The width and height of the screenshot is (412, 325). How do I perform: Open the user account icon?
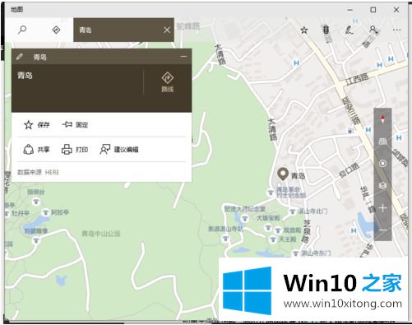click(x=373, y=30)
